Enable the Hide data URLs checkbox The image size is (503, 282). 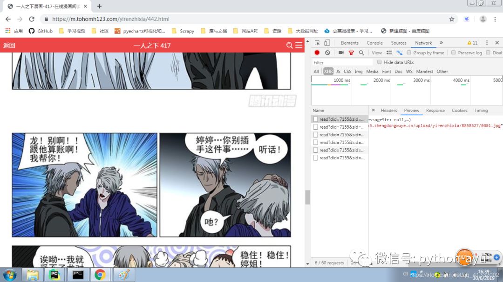point(380,62)
